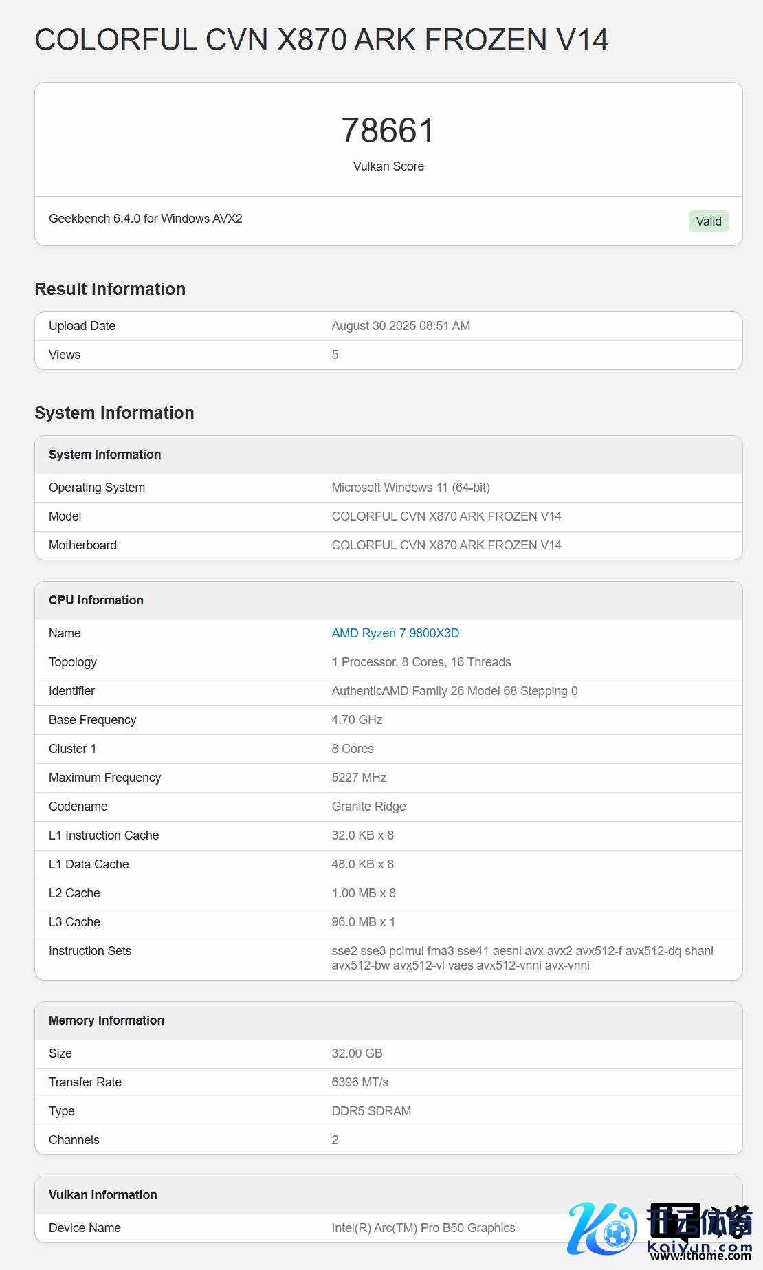This screenshot has height=1270, width=763.
Task: Click the Upload Date value August 30 2025
Action: [x=401, y=326]
